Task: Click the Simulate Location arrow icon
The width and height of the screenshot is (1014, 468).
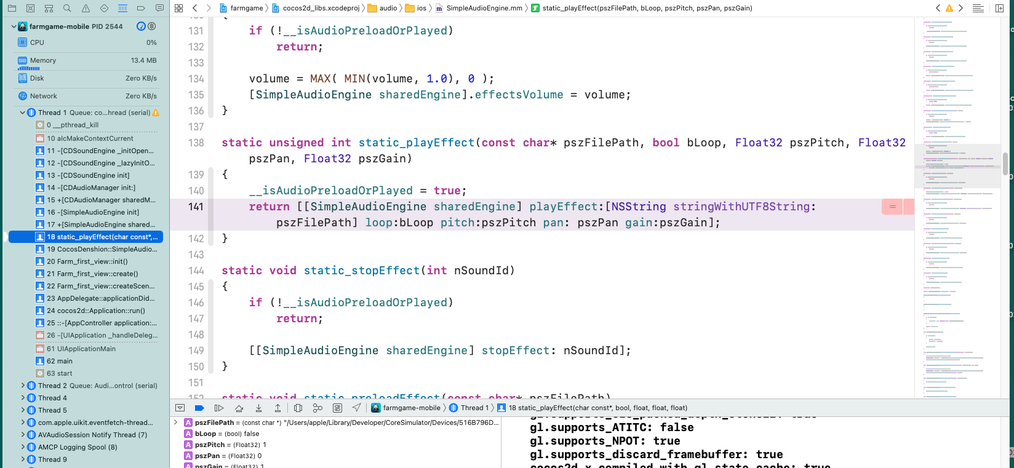Action: click(356, 408)
